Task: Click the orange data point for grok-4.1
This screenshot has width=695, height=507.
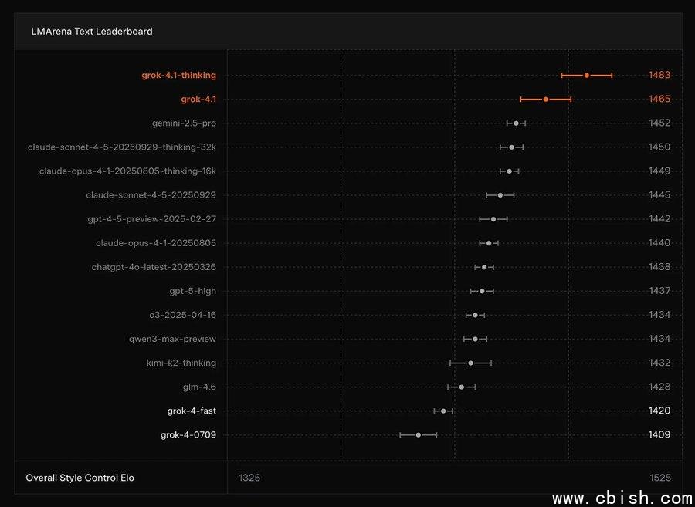Action: tap(546, 100)
